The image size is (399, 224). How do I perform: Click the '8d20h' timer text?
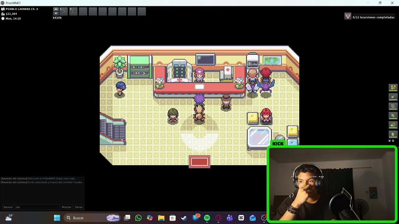point(57,18)
